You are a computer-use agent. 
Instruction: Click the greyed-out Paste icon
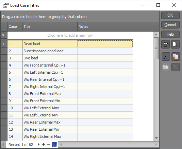(166, 67)
